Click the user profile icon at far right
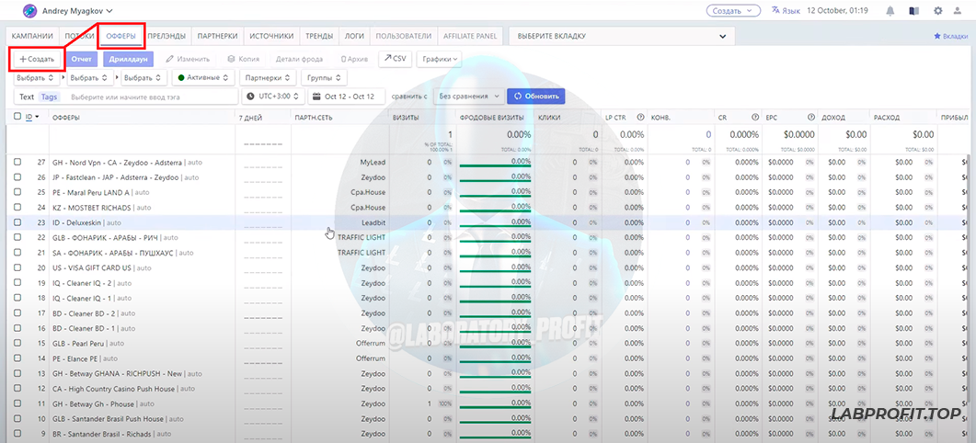 (x=961, y=11)
